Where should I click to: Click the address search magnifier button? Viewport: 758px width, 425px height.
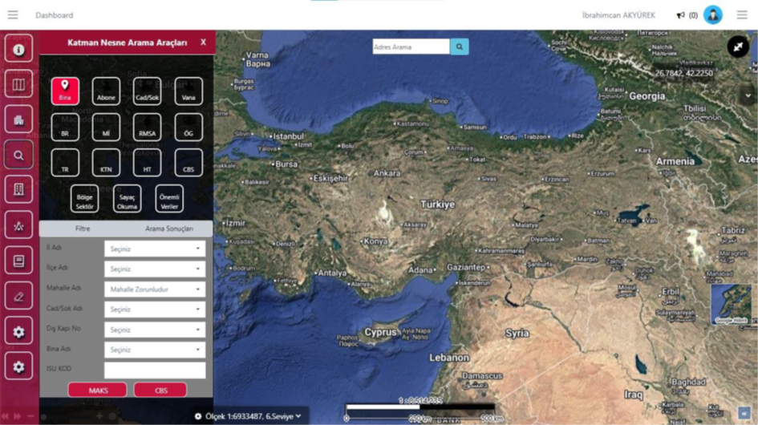click(x=459, y=47)
